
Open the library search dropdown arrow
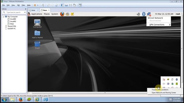coord(25,12)
